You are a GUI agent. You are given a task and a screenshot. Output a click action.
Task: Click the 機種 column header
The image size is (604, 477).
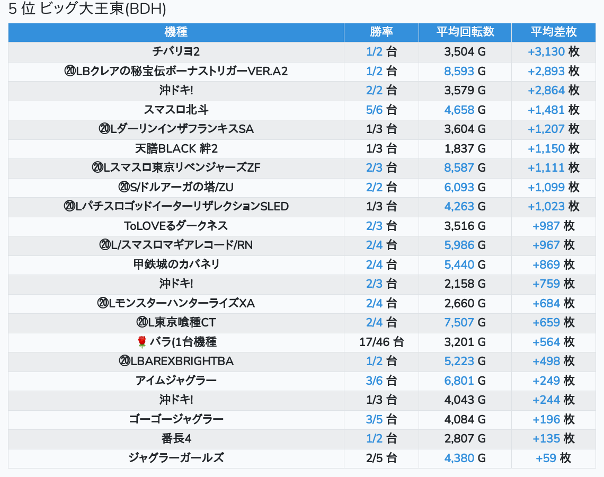(x=176, y=32)
